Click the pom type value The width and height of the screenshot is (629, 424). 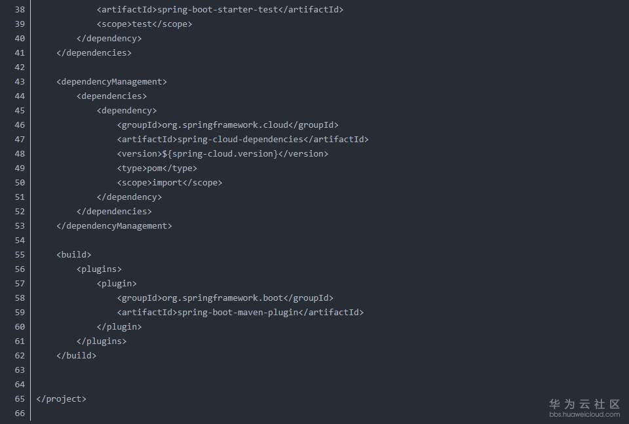coord(155,168)
